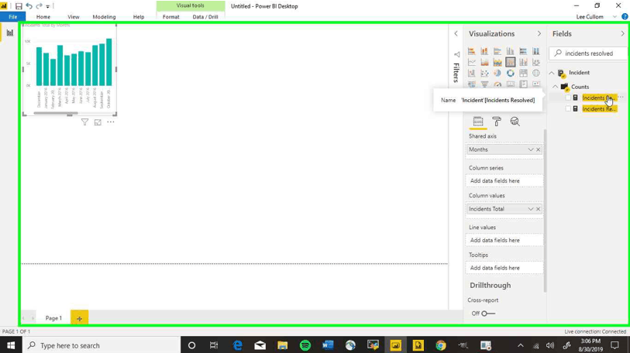Expand the Filters pane chevron

[456, 34]
